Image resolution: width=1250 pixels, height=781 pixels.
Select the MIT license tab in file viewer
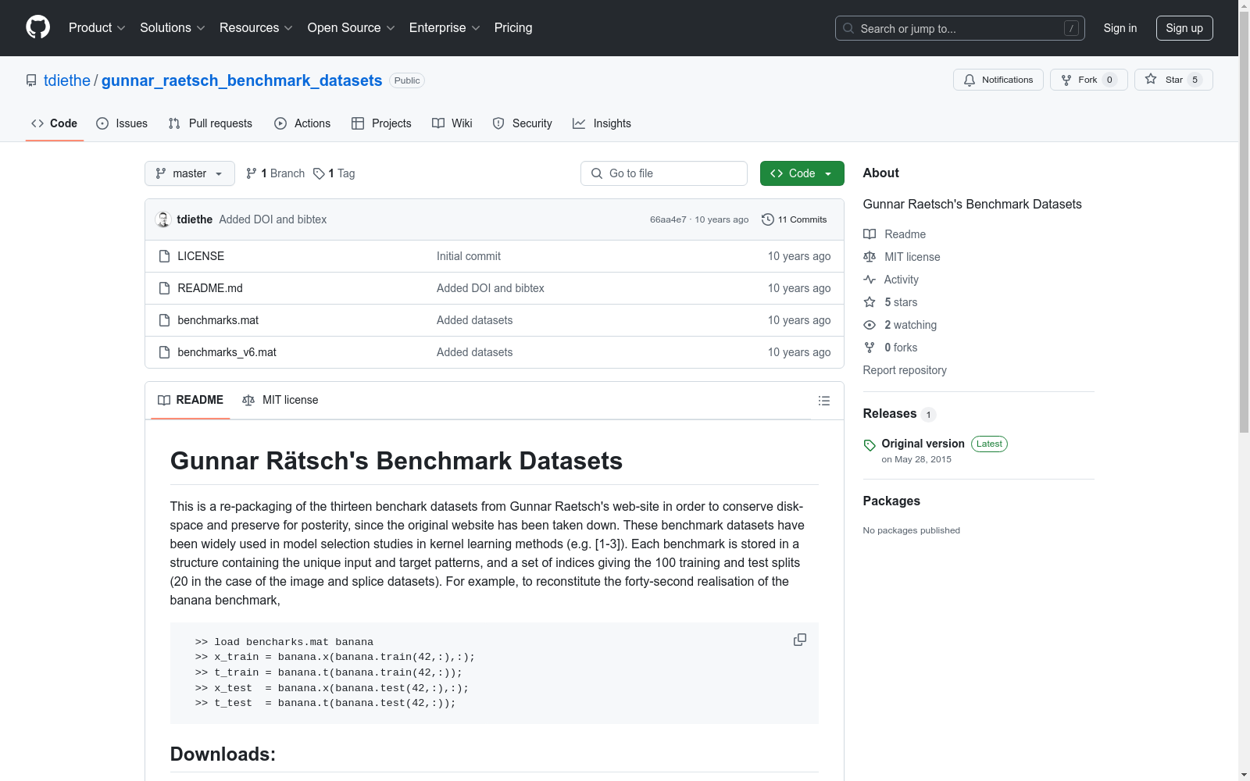pos(280,400)
